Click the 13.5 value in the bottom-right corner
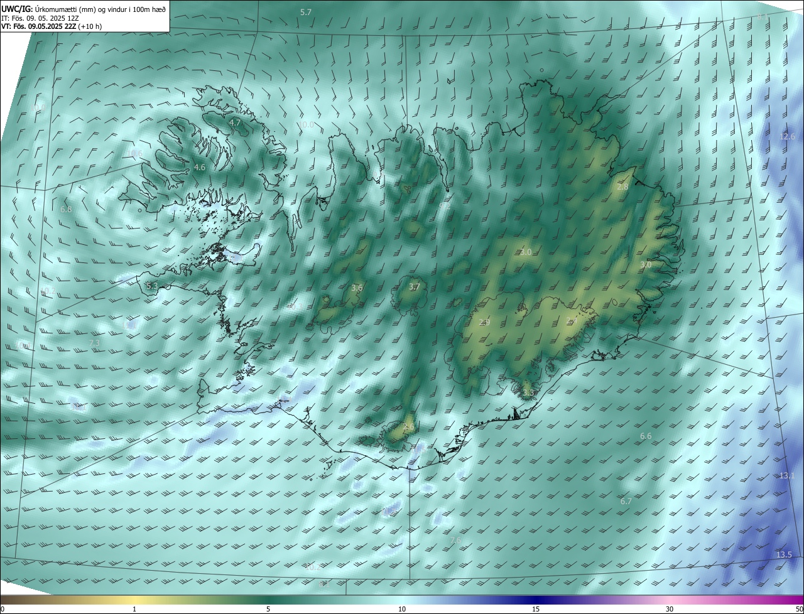This screenshot has width=804, height=614. click(x=784, y=554)
